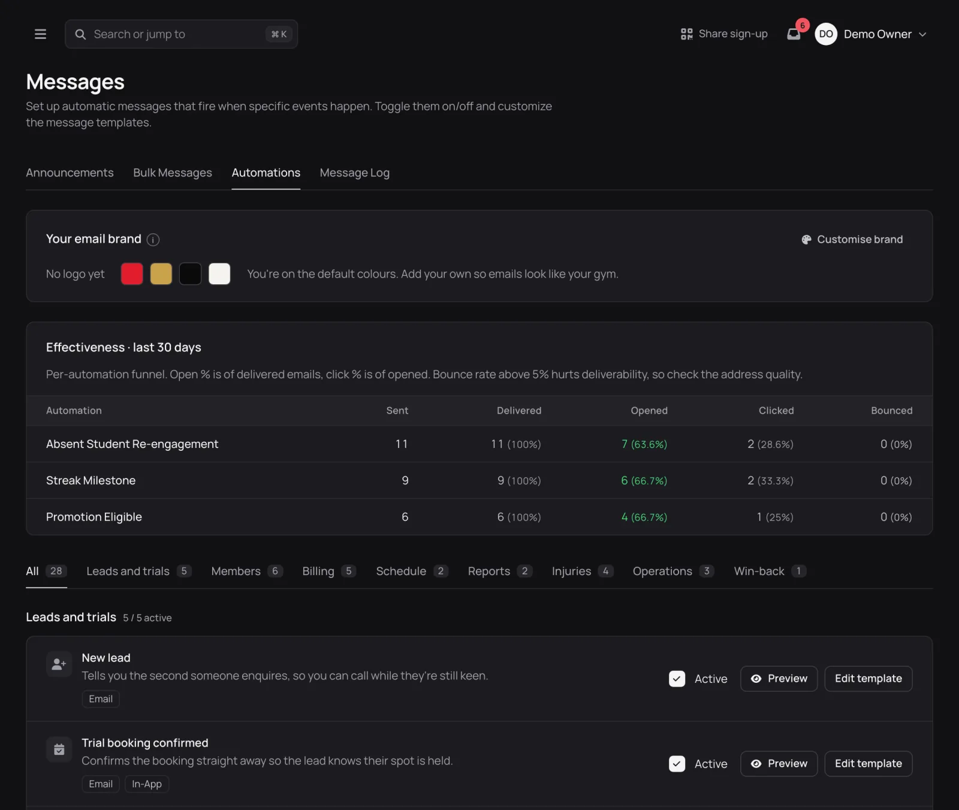This screenshot has width=959, height=810.
Task: Click the DO avatar circle
Action: [x=825, y=34]
